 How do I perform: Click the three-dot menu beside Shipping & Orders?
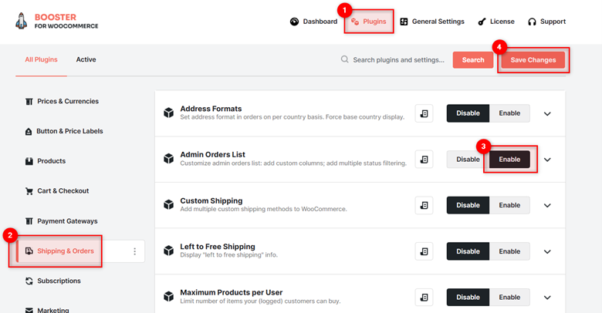click(134, 251)
